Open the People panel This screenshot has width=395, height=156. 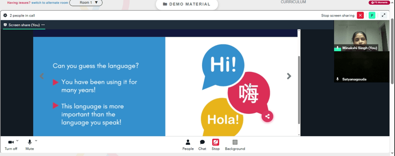(x=188, y=145)
